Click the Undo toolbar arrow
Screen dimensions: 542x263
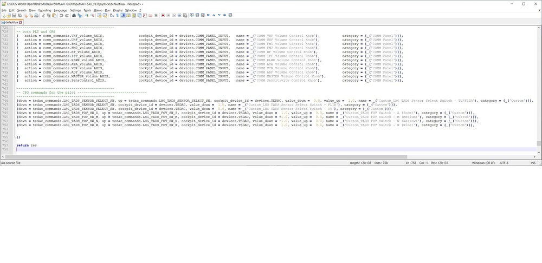61,15
